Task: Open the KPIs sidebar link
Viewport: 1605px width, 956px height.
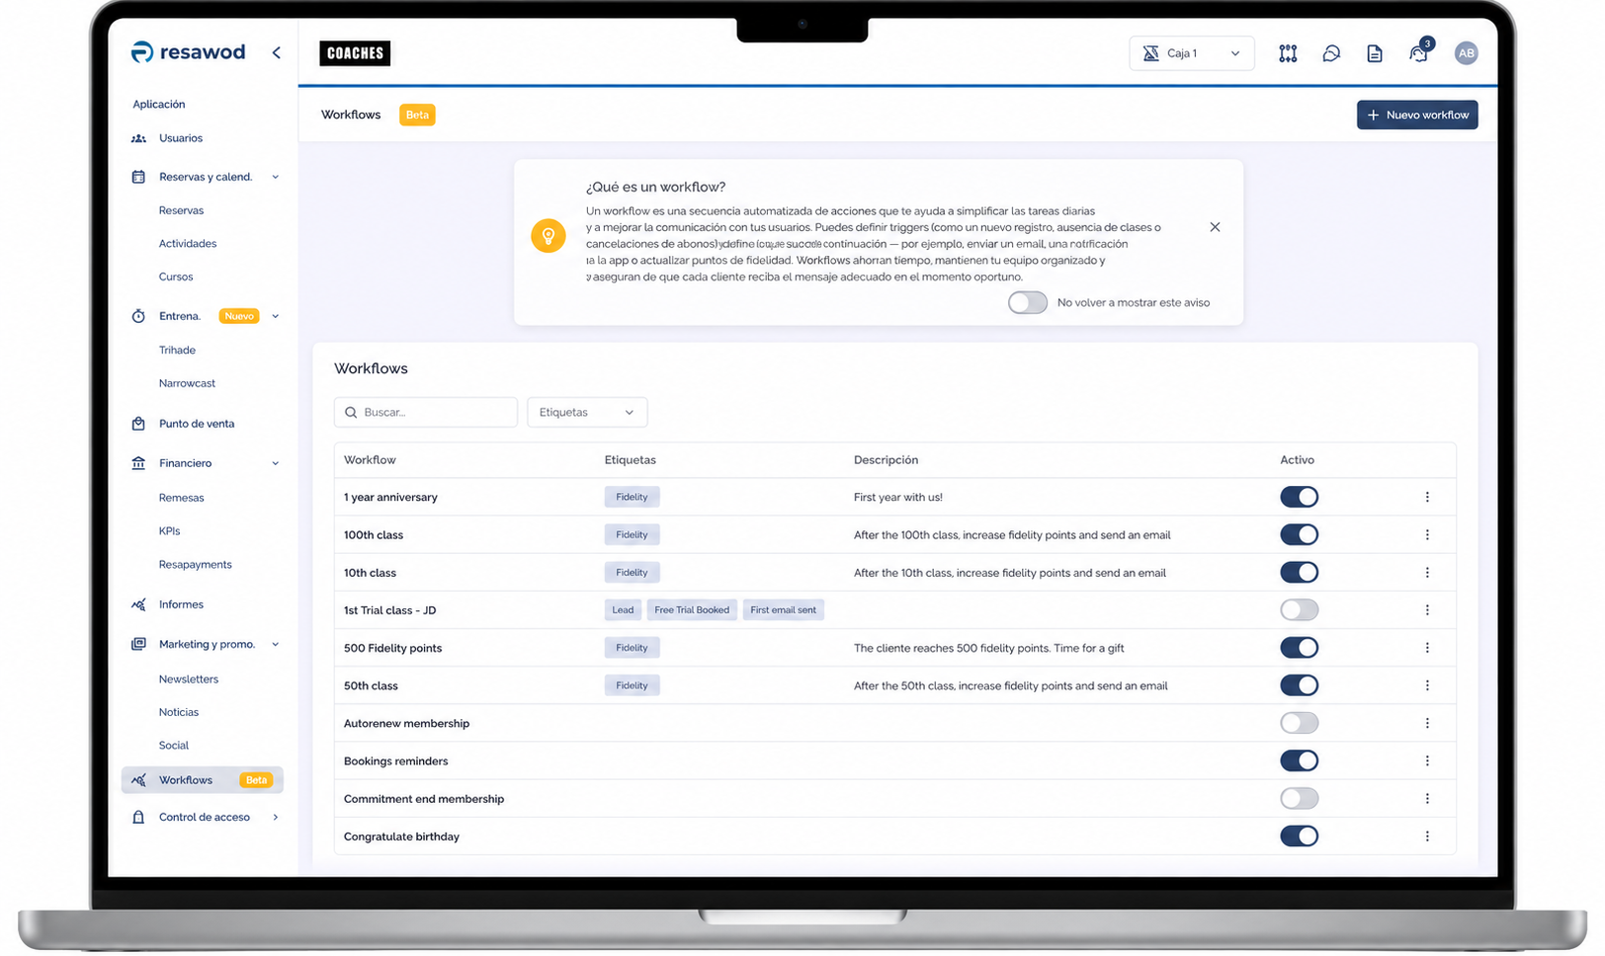Action: pyautogui.click(x=170, y=531)
